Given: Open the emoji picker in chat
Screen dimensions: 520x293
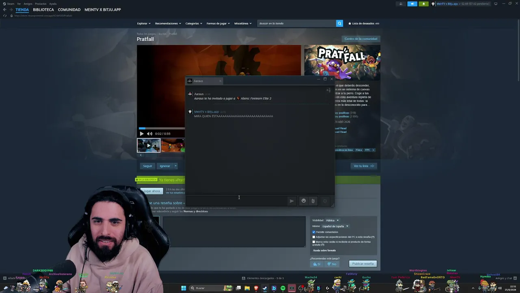Looking at the screenshot, I should pos(303,201).
